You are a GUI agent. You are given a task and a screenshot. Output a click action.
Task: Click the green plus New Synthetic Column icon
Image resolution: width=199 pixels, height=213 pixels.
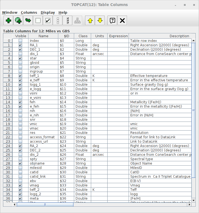tap(8, 21)
